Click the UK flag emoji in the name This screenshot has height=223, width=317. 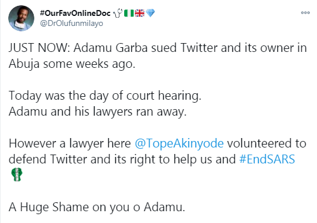(x=140, y=13)
